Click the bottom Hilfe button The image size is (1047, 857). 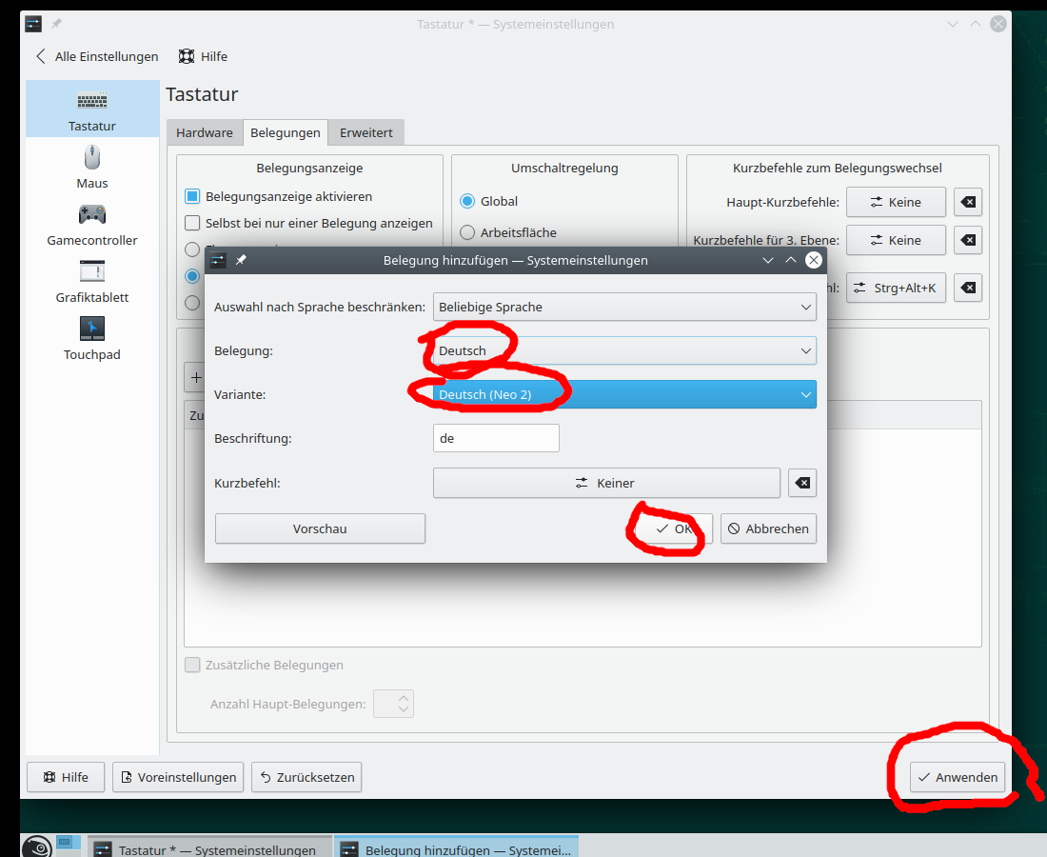(x=66, y=778)
